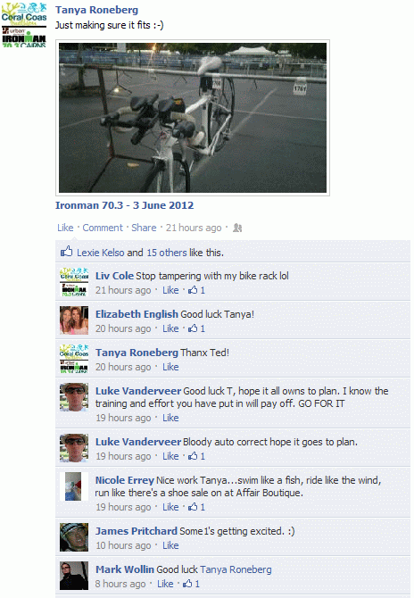Click the friends audience icon beside timestamp

click(x=237, y=228)
